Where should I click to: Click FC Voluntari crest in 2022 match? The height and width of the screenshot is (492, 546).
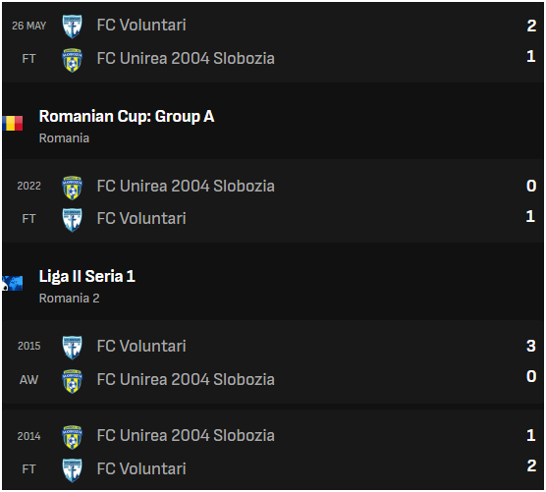pos(72,220)
